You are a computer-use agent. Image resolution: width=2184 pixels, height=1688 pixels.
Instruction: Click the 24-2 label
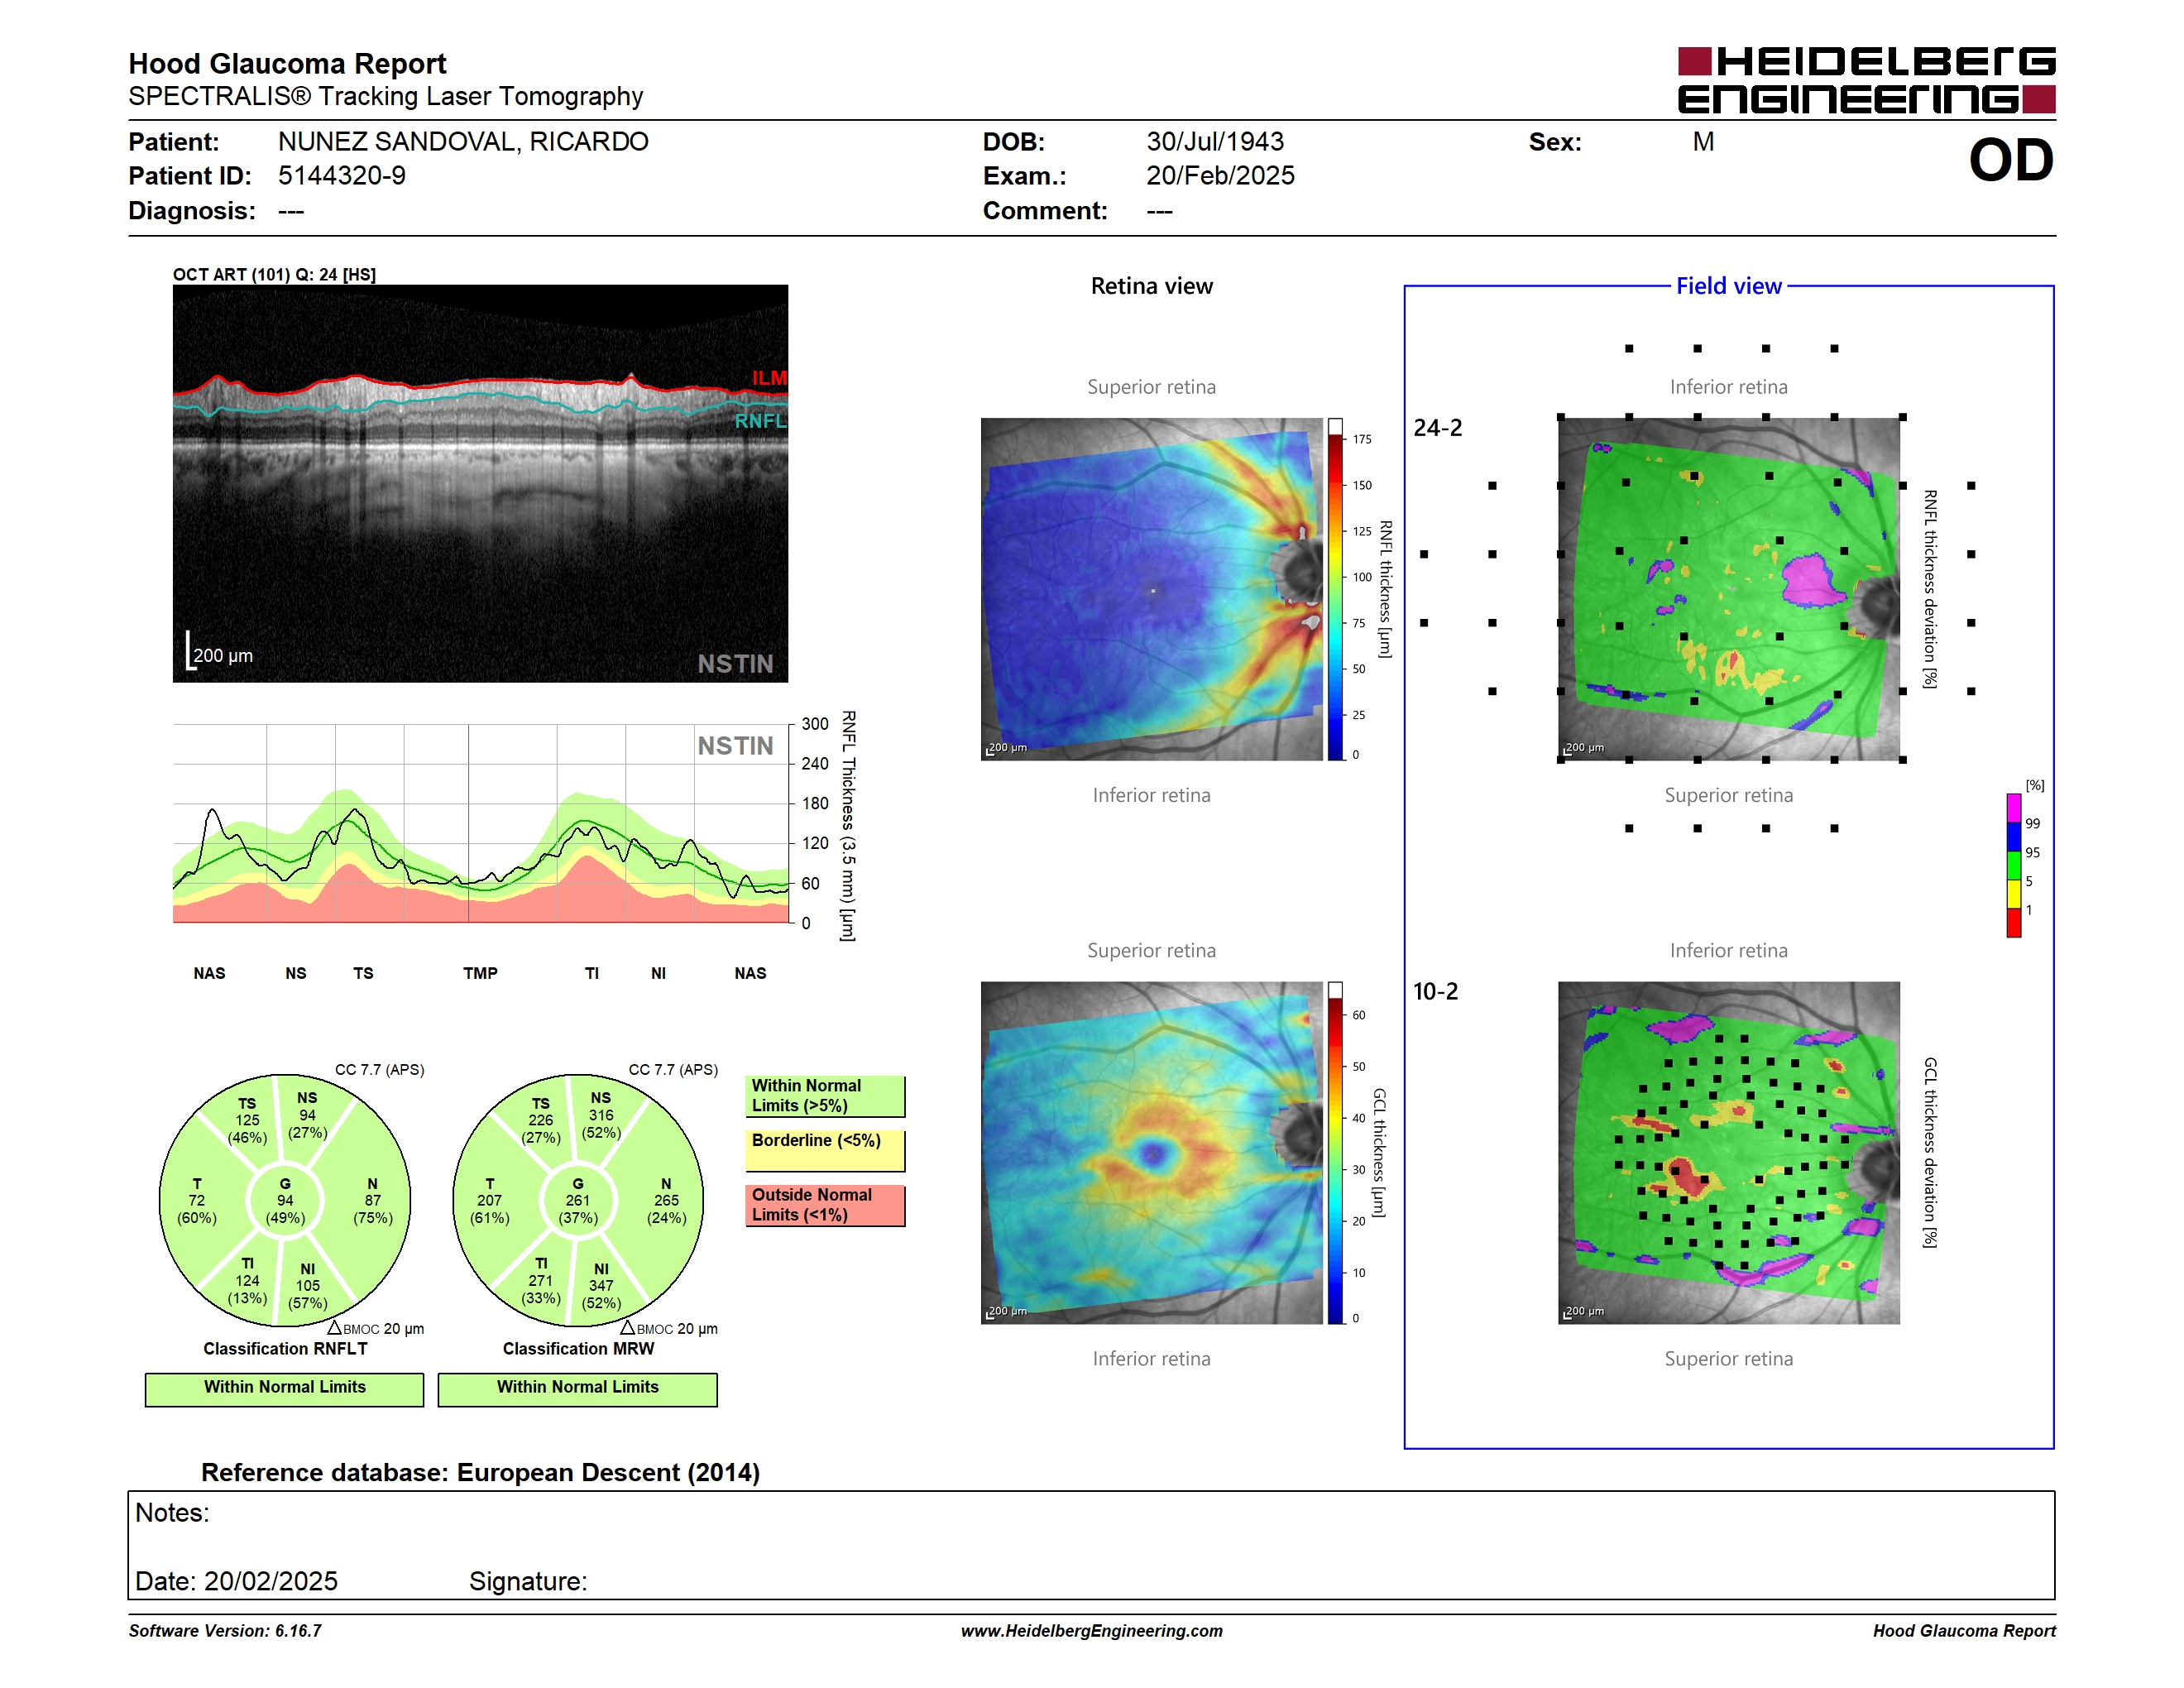point(1437,428)
